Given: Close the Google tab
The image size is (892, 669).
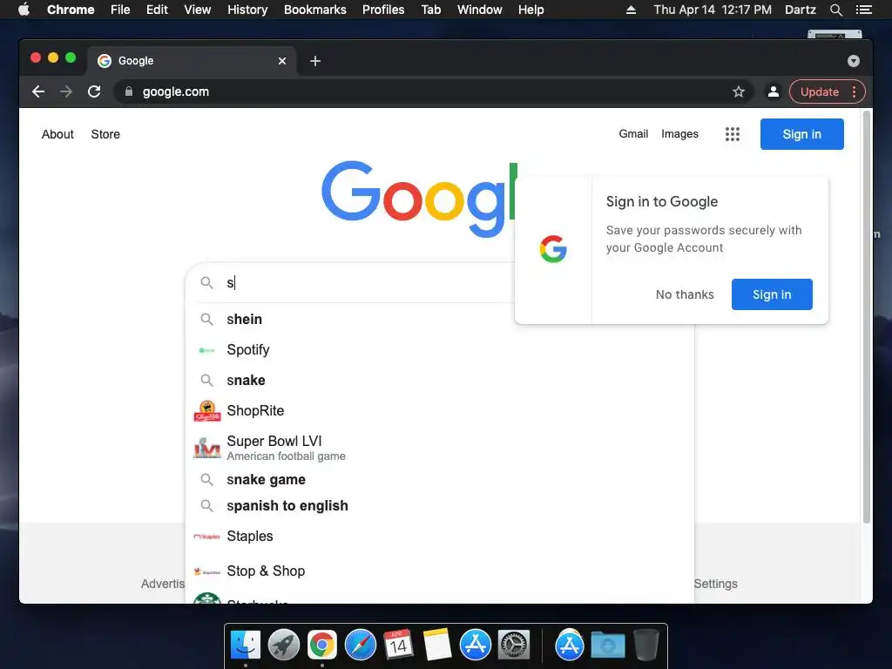Looking at the screenshot, I should coord(282,61).
